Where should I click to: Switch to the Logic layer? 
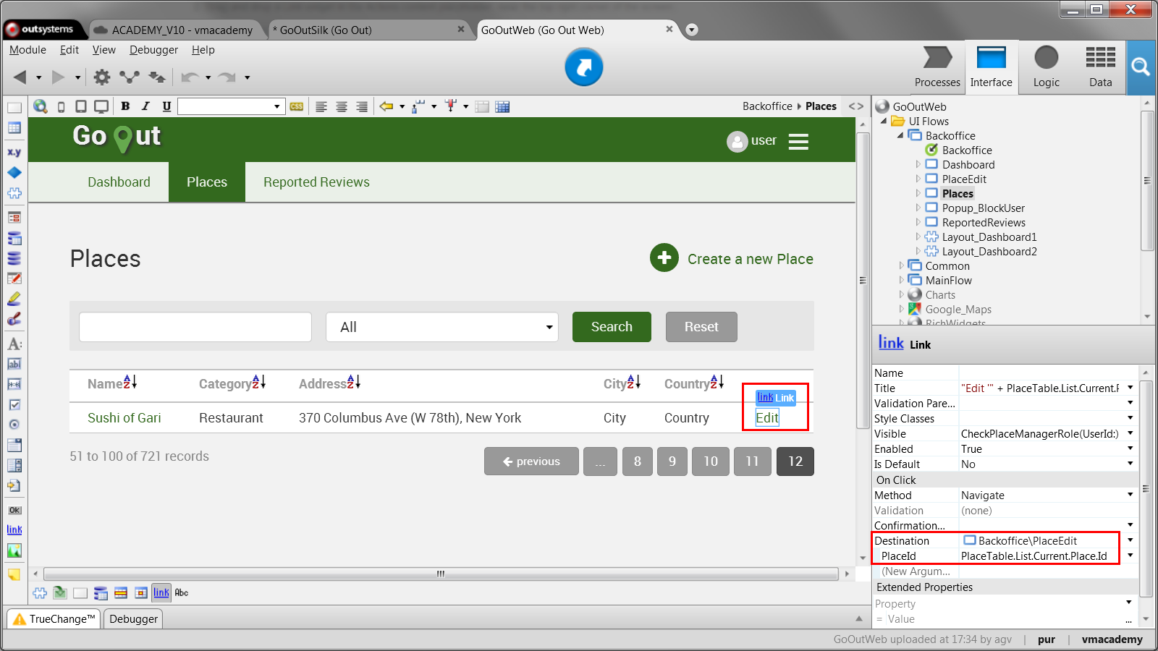pos(1046,67)
